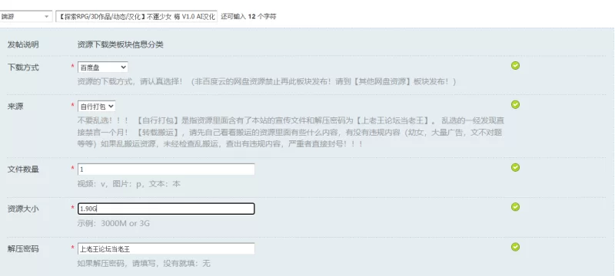This screenshot has height=276, width=615.
Task: Click the 资源大小 label
Action: click(x=23, y=209)
